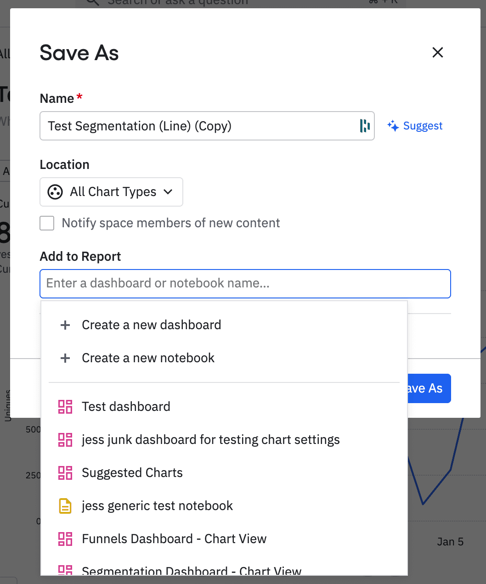Select jess junk dashboard for testing chart settings
The height and width of the screenshot is (584, 486).
point(210,440)
